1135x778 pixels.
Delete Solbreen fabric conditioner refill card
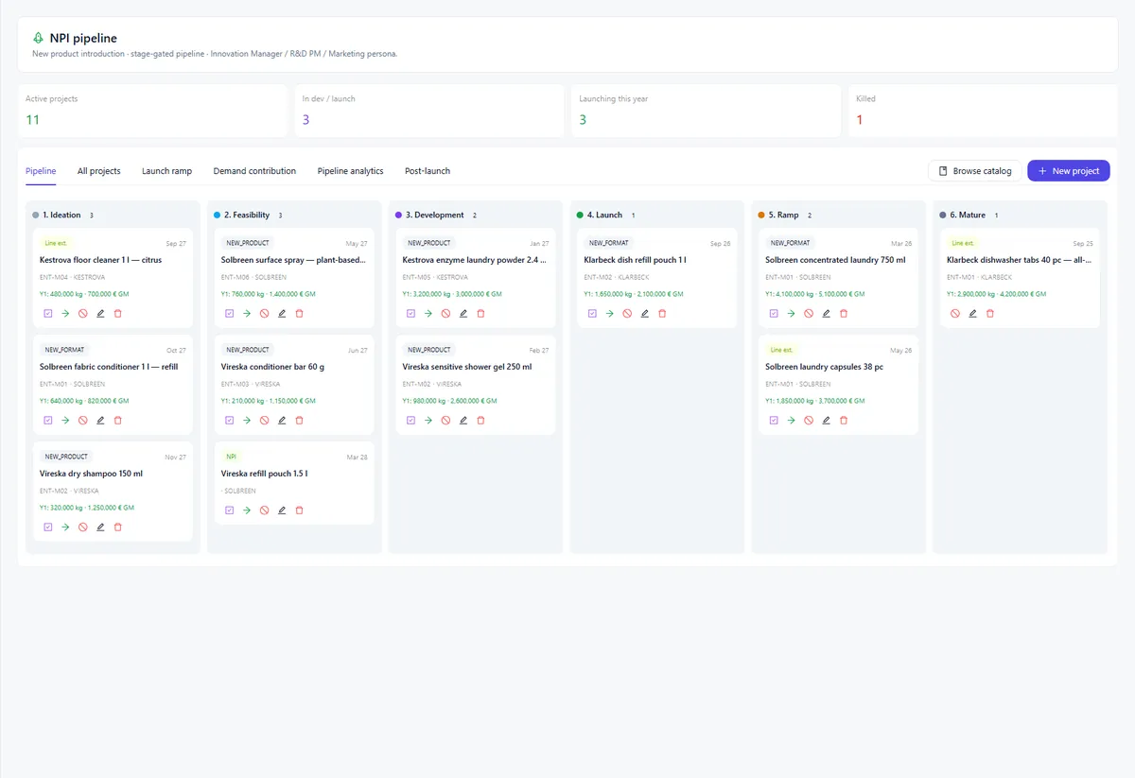coord(118,420)
